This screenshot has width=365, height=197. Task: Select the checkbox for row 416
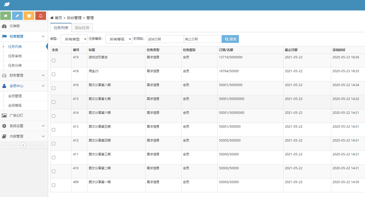coord(54,88)
